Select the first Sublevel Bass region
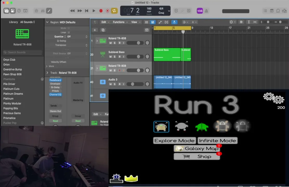This screenshot has width=289, height=187. (167, 55)
